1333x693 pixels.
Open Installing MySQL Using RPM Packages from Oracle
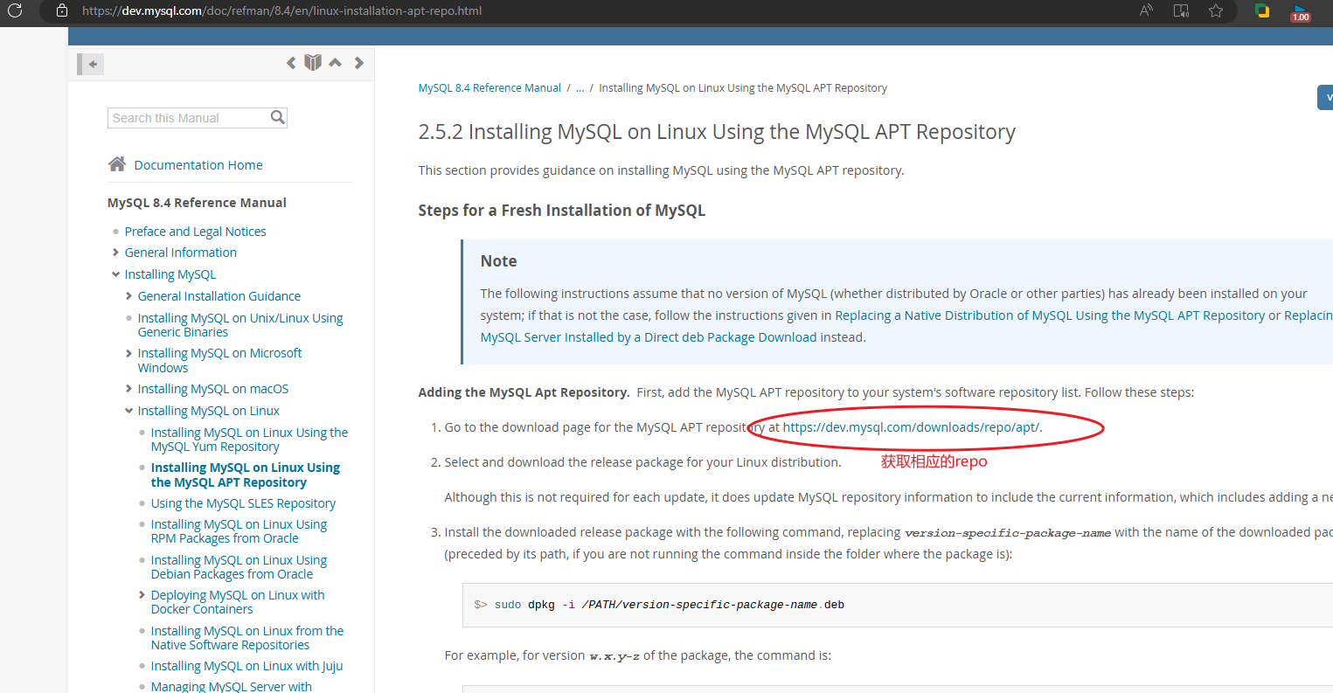[239, 531]
